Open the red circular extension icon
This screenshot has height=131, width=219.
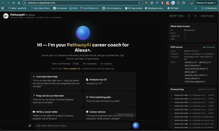pos(162,3)
